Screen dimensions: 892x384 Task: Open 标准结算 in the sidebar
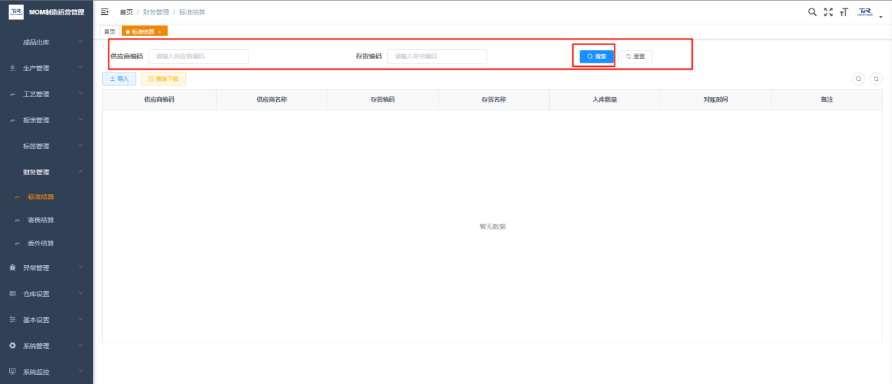[x=41, y=198]
